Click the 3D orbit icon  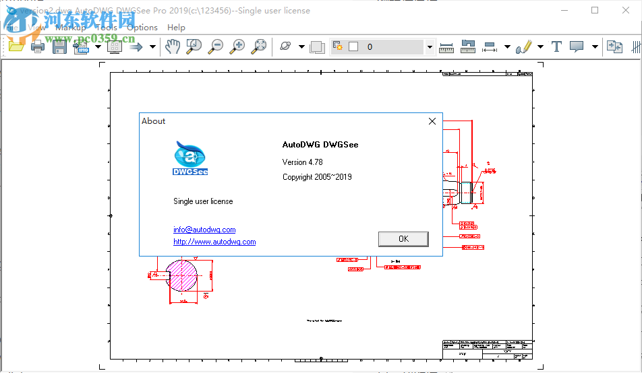coord(285,46)
